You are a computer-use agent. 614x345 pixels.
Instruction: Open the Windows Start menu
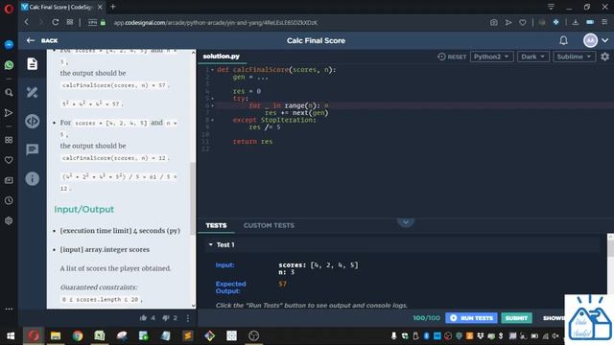11,335
